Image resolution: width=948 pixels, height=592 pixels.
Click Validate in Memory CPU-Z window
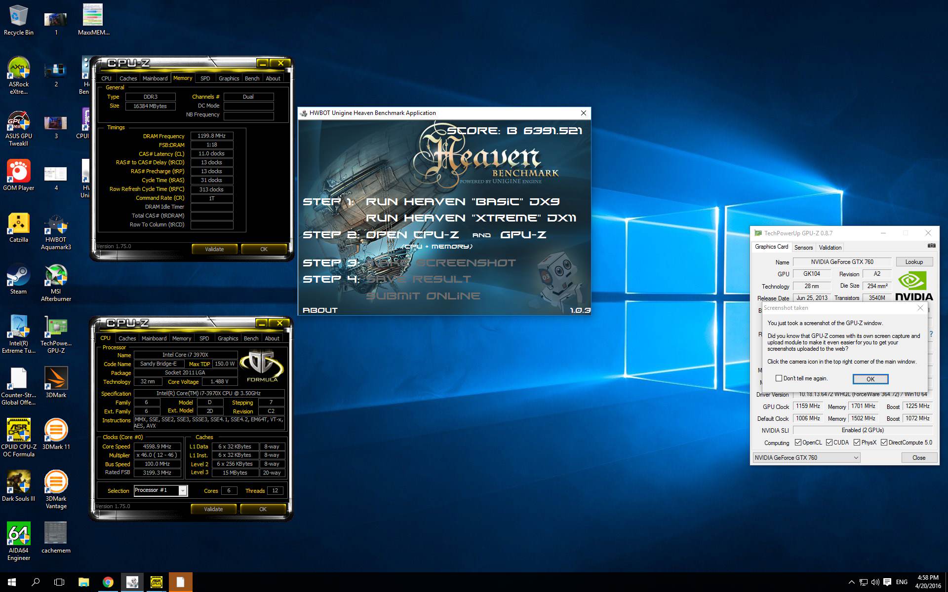(x=214, y=249)
